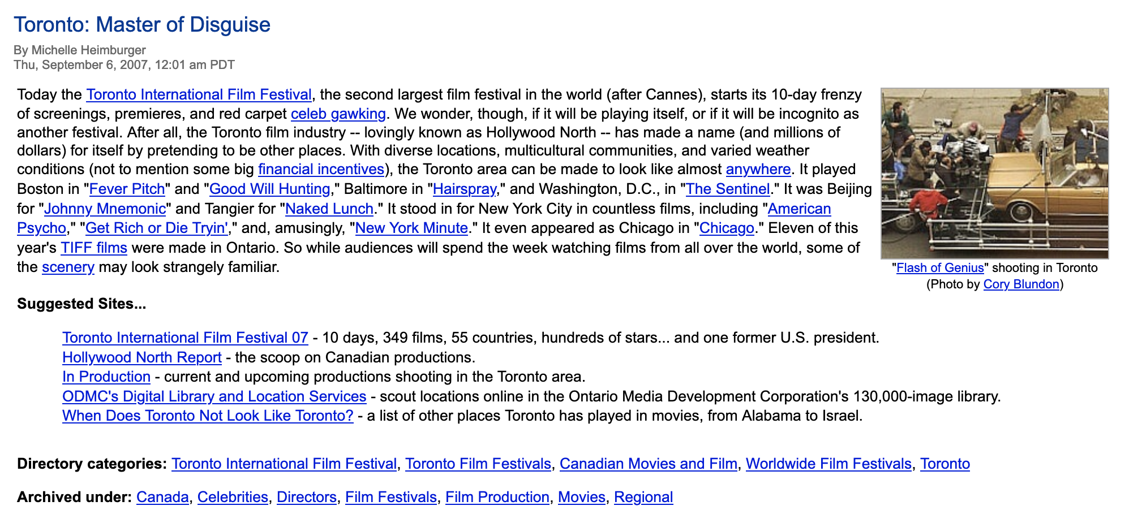Select Worldwide Film Festivals directory category

click(x=828, y=464)
